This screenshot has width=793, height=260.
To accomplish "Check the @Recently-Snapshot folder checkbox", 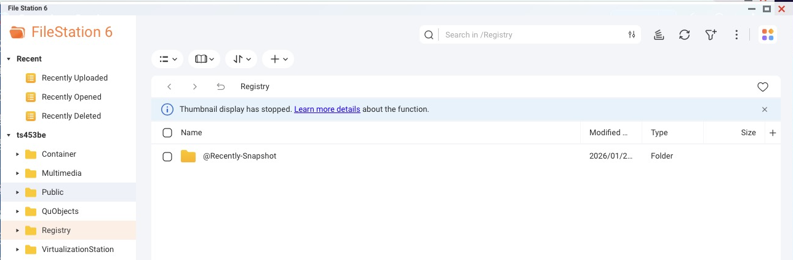I will point(167,157).
